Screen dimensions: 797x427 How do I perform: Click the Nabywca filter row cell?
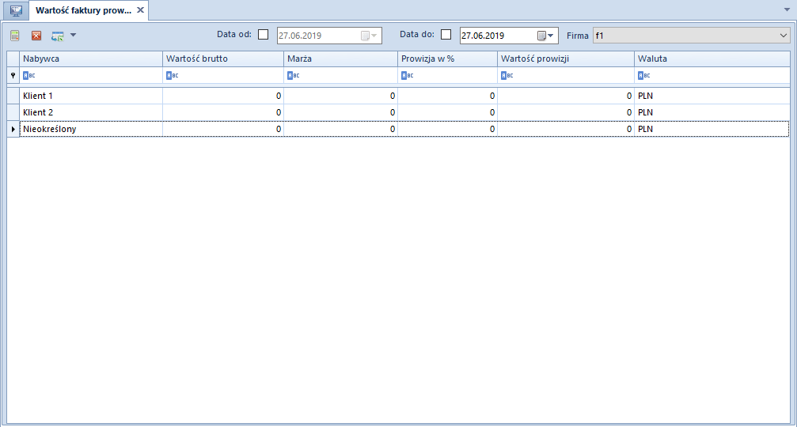click(x=91, y=76)
